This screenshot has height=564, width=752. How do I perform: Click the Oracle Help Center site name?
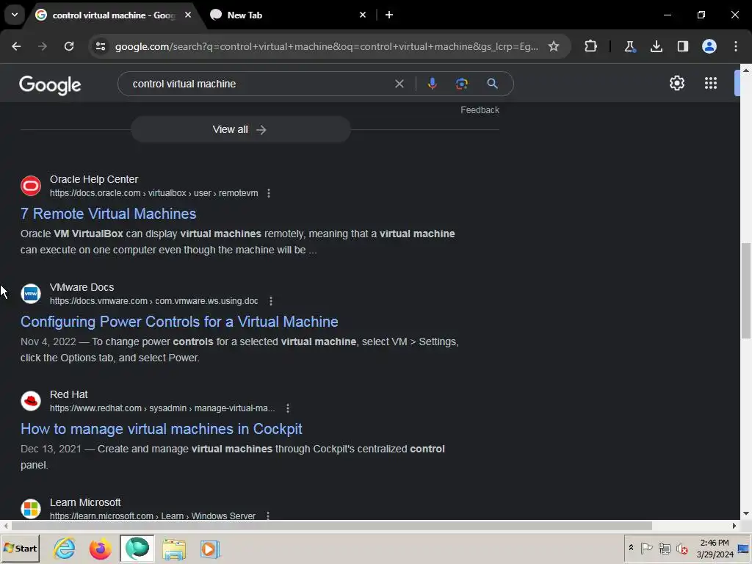94,179
